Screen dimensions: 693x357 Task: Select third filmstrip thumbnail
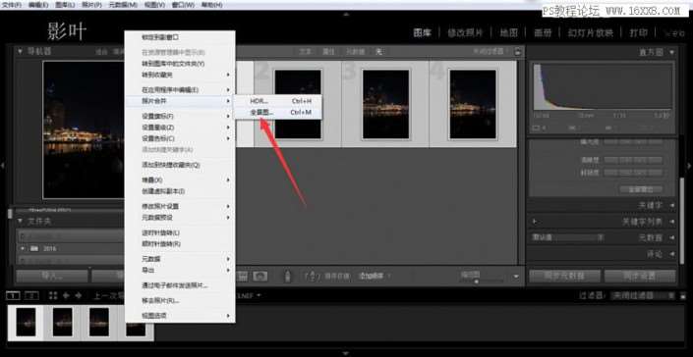click(99, 322)
